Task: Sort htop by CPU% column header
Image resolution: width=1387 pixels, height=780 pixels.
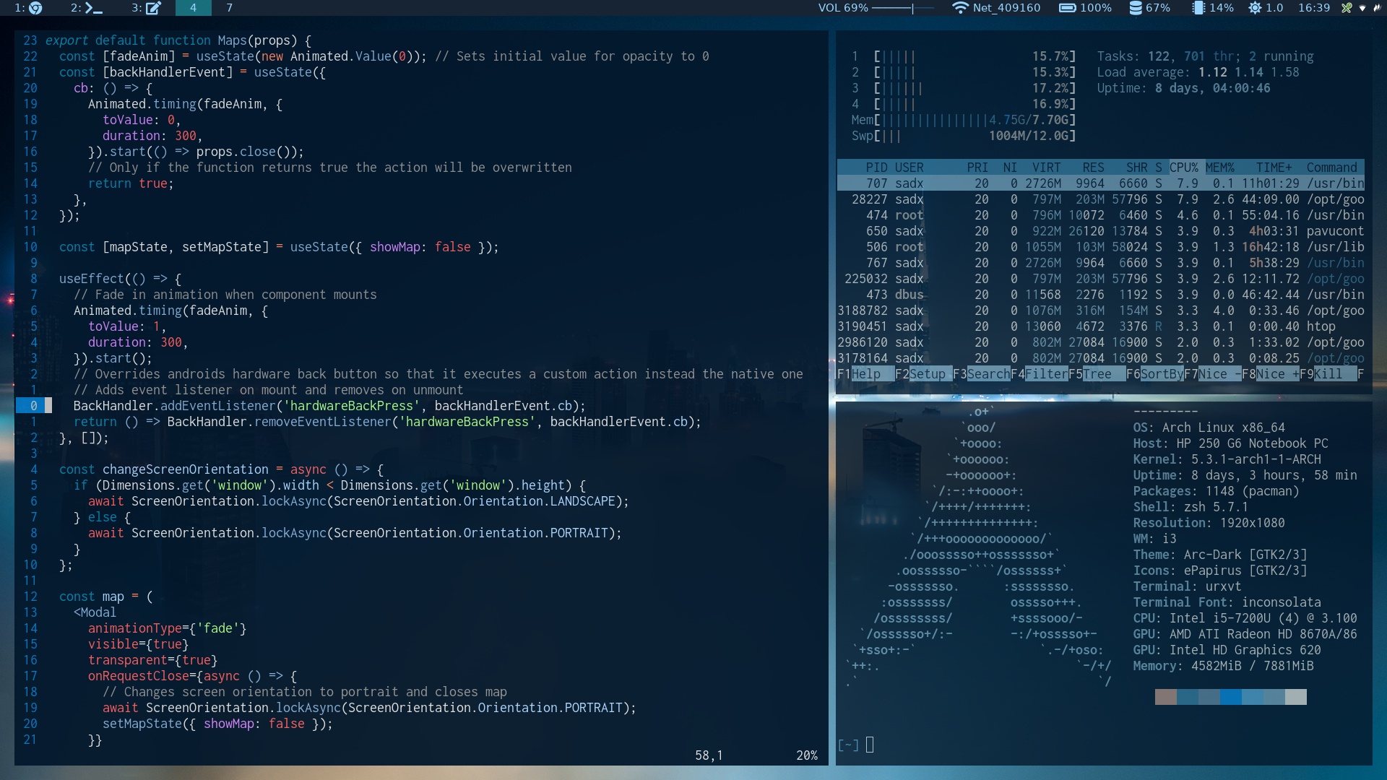Action: 1183,168
